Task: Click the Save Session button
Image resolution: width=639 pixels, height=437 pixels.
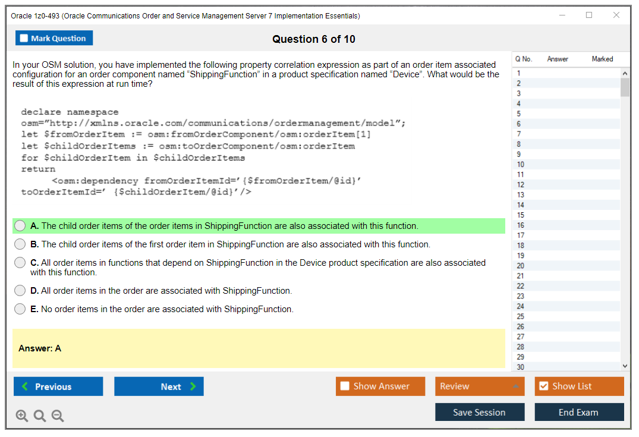Action: tap(480, 412)
